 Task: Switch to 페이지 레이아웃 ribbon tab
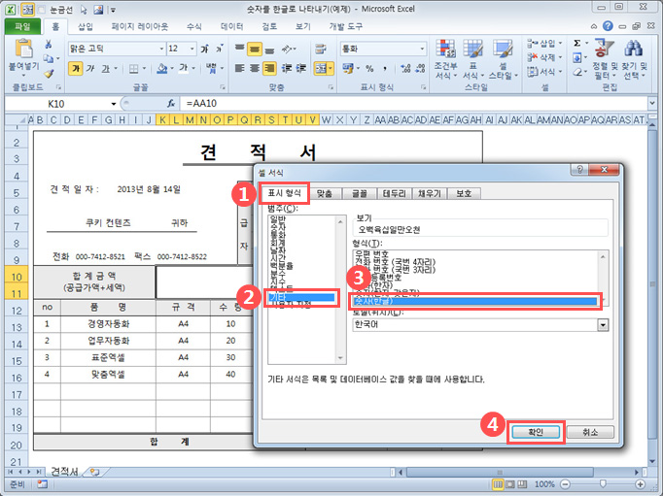coord(140,26)
